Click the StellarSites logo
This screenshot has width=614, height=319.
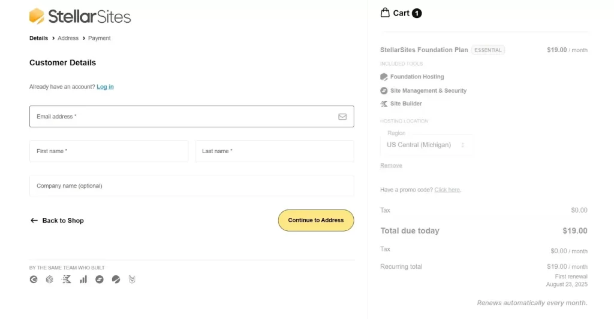tap(80, 16)
